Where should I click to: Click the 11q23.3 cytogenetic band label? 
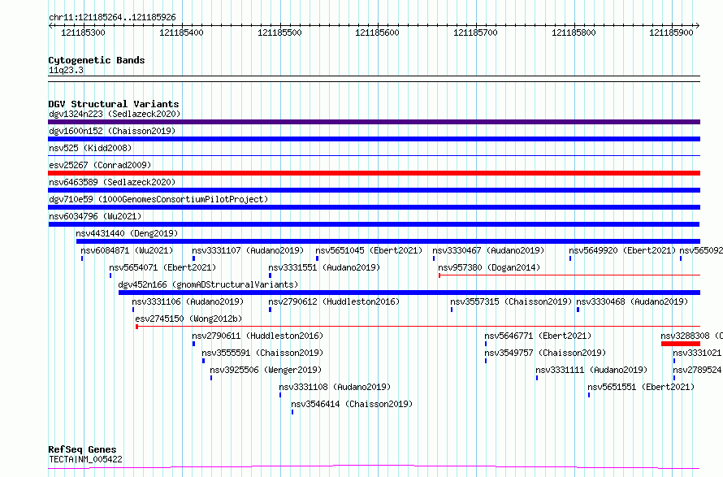[x=66, y=70]
